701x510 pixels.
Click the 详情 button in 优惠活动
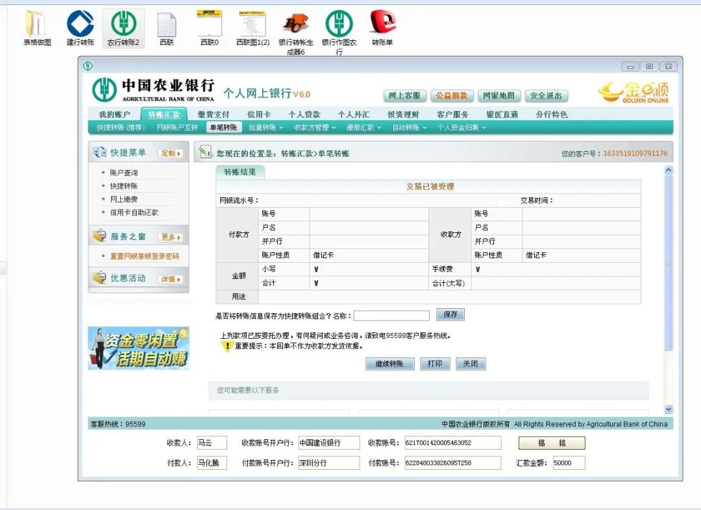click(170, 279)
